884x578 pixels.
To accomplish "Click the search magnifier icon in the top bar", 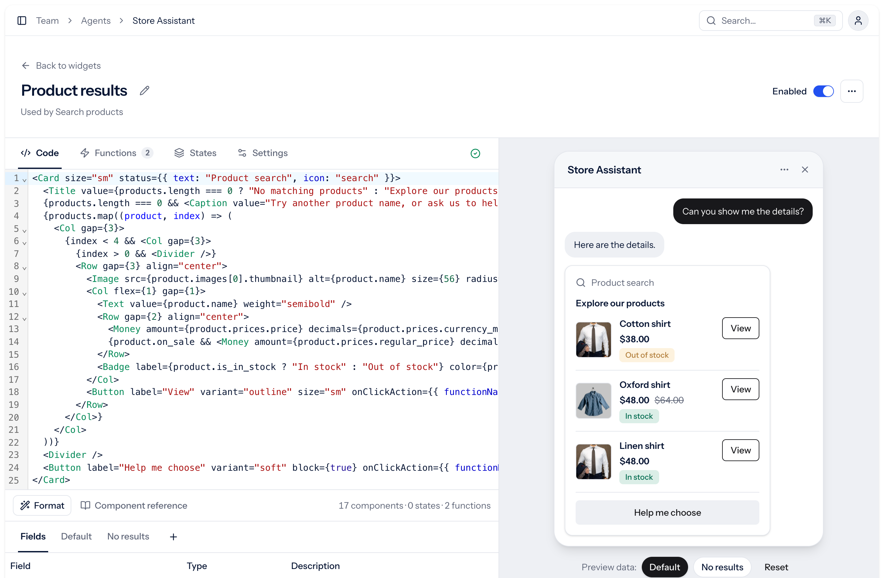I will pyautogui.click(x=711, y=21).
